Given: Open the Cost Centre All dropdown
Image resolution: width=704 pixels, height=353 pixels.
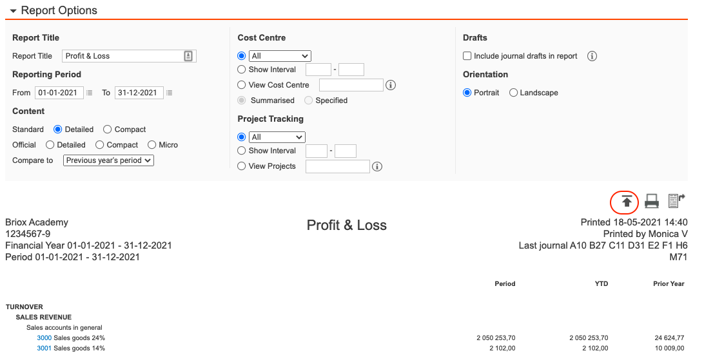Looking at the screenshot, I should (280, 56).
